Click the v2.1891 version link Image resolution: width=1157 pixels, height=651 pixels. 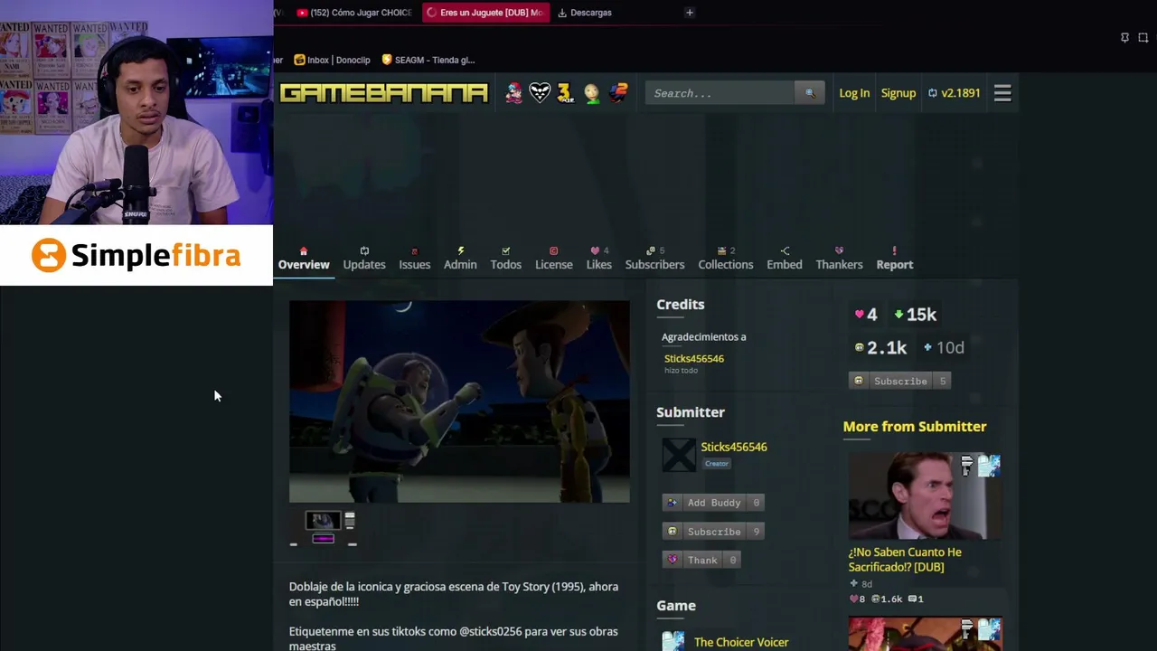(954, 93)
